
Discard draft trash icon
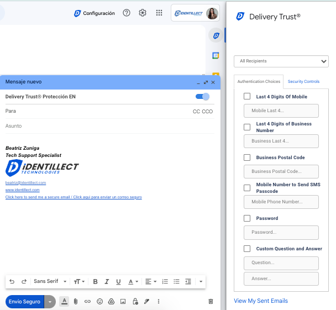211,301
